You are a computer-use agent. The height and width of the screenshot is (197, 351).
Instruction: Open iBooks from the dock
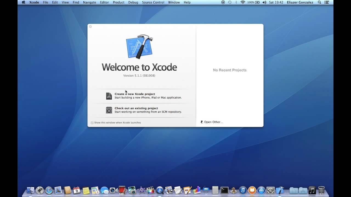point(252,190)
